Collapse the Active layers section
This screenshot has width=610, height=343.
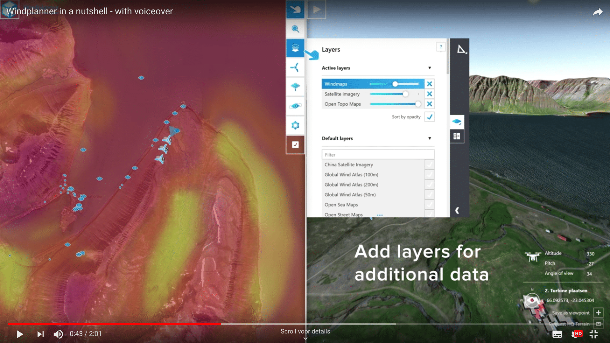coord(430,68)
